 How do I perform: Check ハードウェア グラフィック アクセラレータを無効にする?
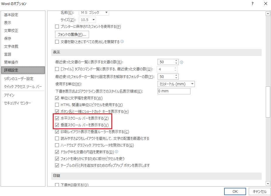coord(57,145)
